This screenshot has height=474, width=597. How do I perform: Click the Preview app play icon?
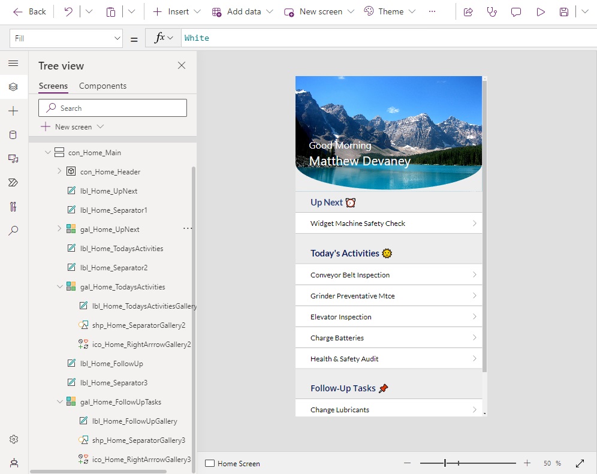pyautogui.click(x=540, y=12)
